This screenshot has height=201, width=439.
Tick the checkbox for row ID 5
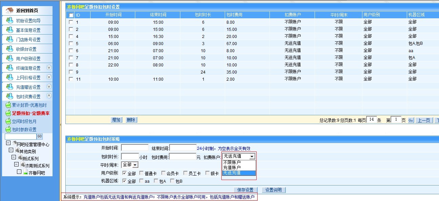(x=71, y=43)
